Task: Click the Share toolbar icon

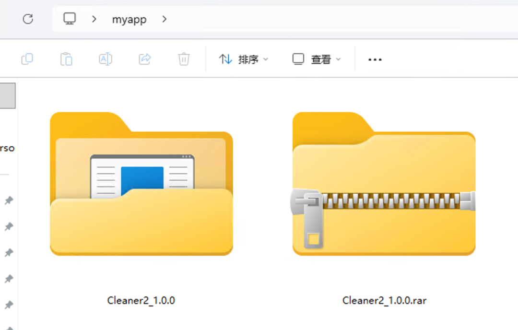Action: (145, 59)
